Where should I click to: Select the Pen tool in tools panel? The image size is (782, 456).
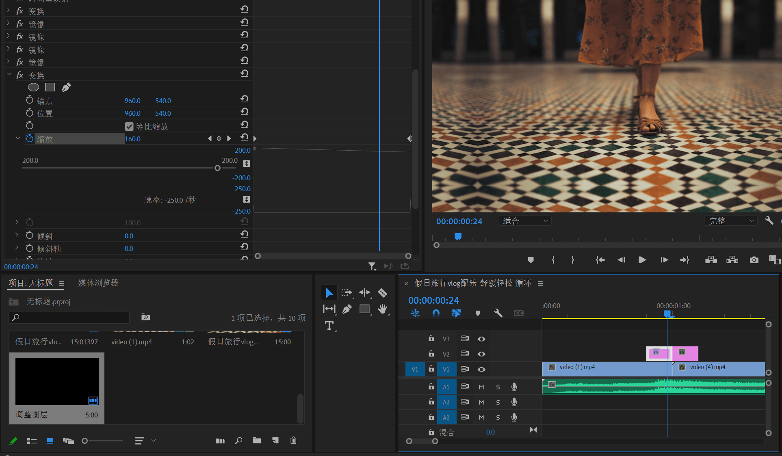pyautogui.click(x=347, y=309)
